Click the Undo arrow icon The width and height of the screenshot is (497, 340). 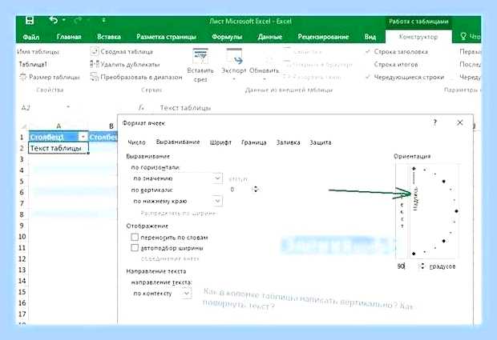(x=54, y=21)
